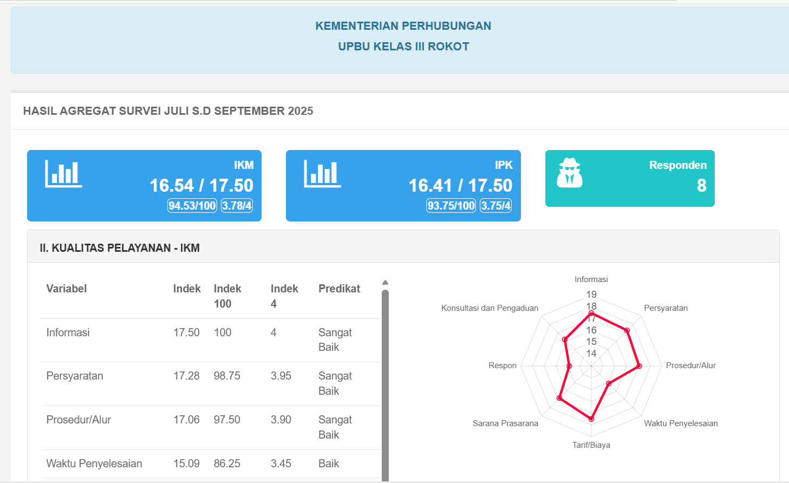This screenshot has width=789, height=483.
Task: Click the Respon radar chart label
Action: coord(503,365)
